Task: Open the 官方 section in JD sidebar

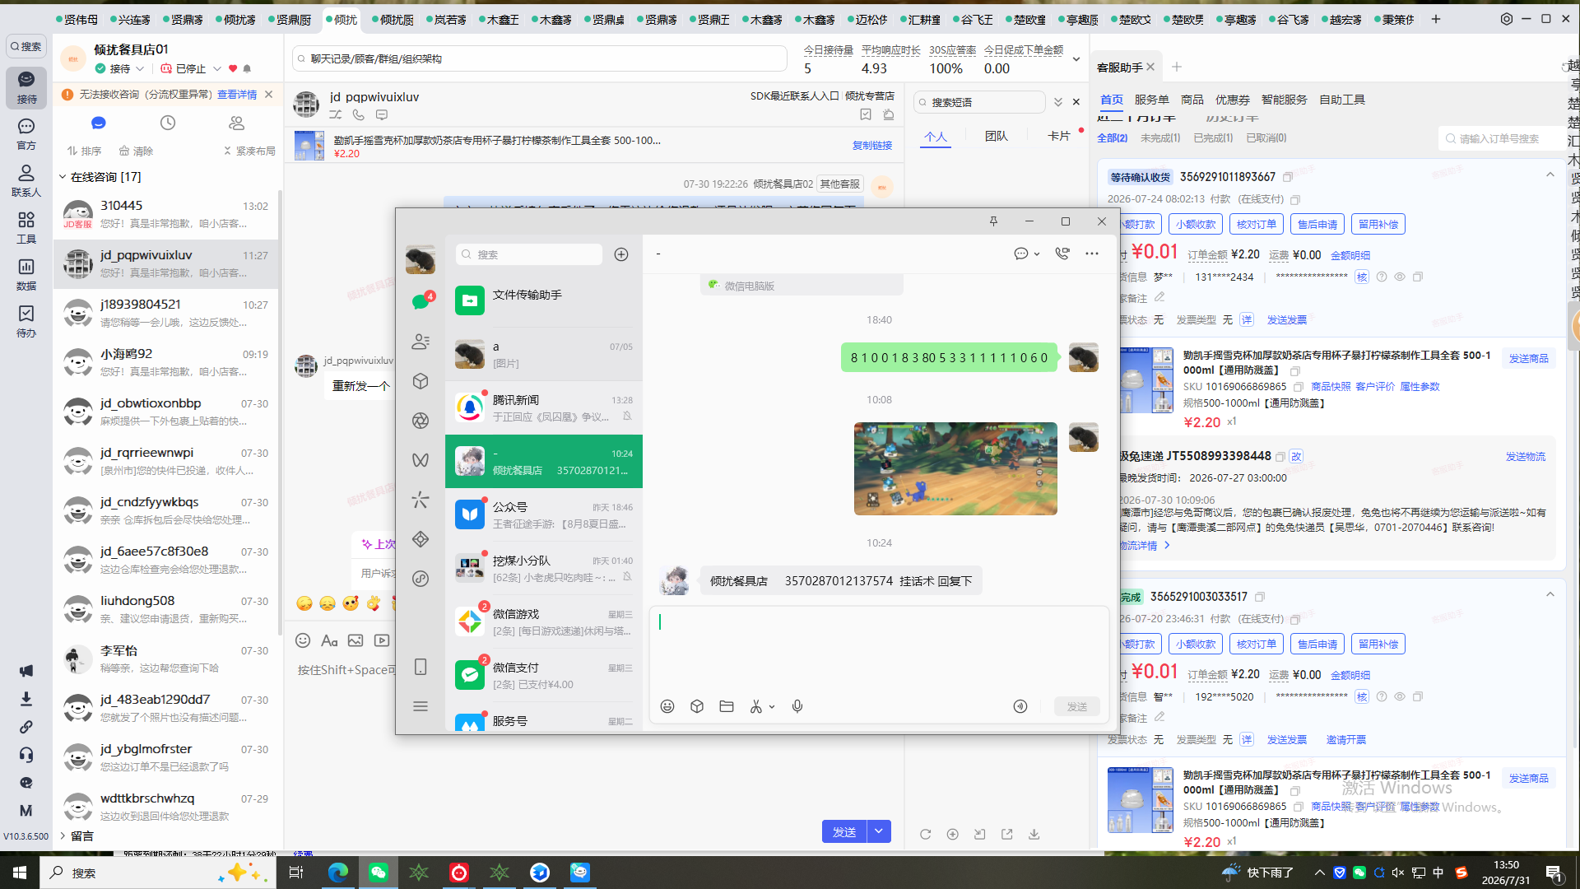Action: pos(26,133)
